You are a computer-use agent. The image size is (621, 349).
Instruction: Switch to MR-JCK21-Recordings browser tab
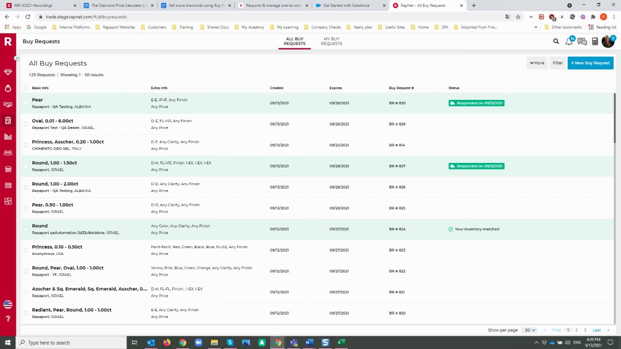click(x=41, y=5)
